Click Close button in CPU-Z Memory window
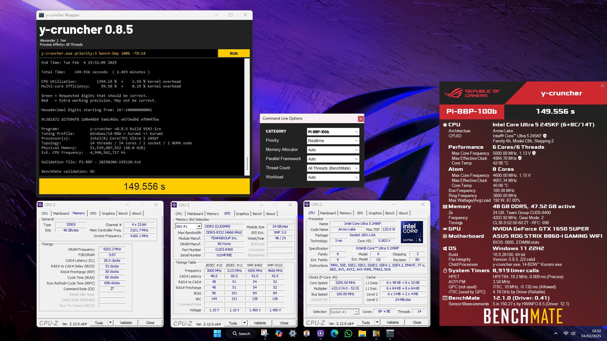607x341 pixels. 150,323
